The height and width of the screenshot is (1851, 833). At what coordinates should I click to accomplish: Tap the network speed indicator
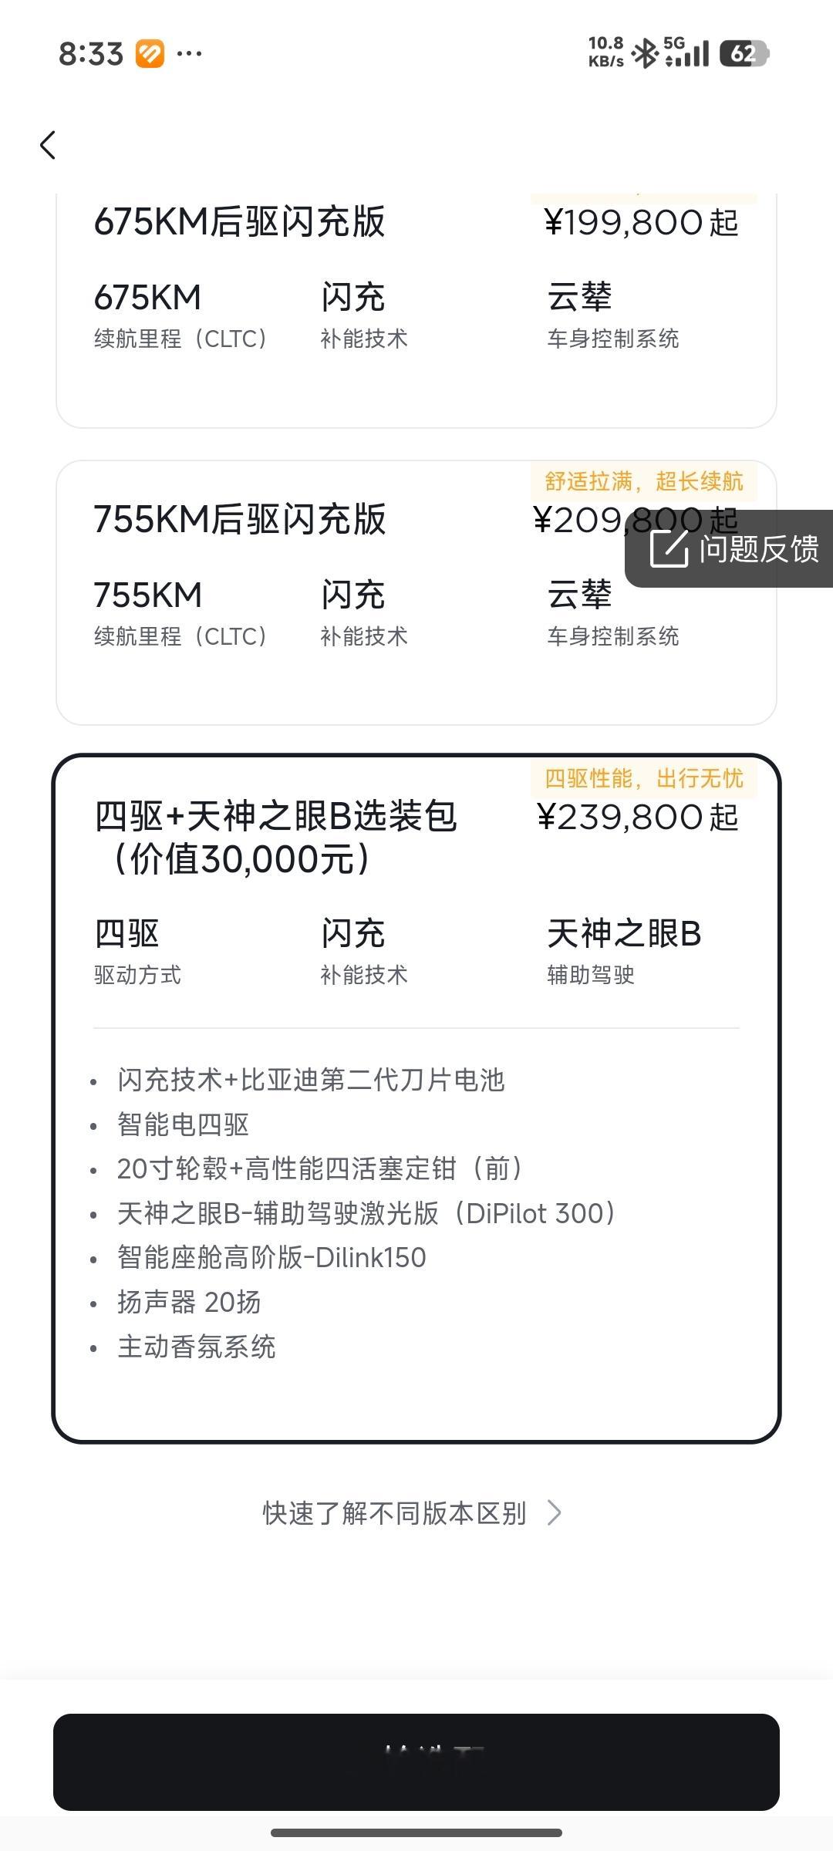click(605, 52)
